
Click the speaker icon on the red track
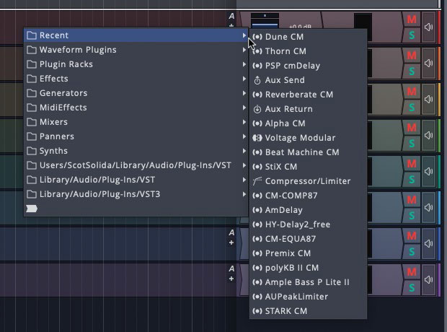pos(428,27)
